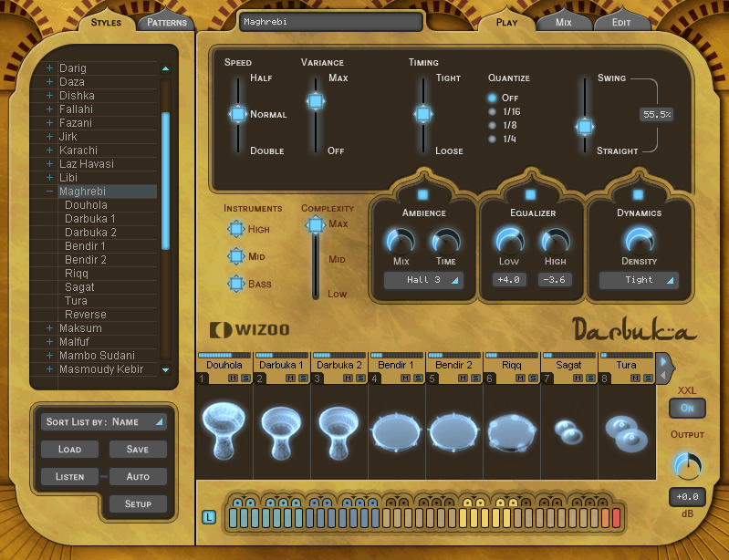The height and width of the screenshot is (560, 729).
Task: Click the Maghrebi style name field
Action: [x=331, y=22]
